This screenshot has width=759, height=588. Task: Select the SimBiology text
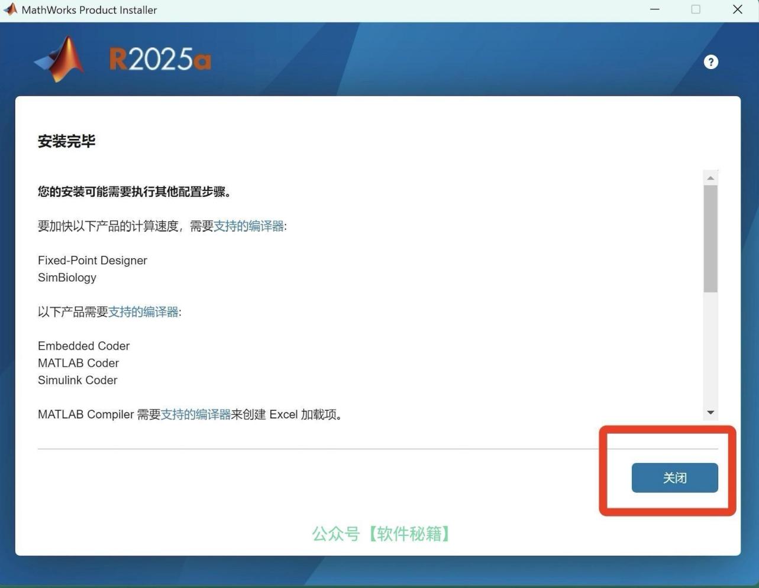pos(67,278)
